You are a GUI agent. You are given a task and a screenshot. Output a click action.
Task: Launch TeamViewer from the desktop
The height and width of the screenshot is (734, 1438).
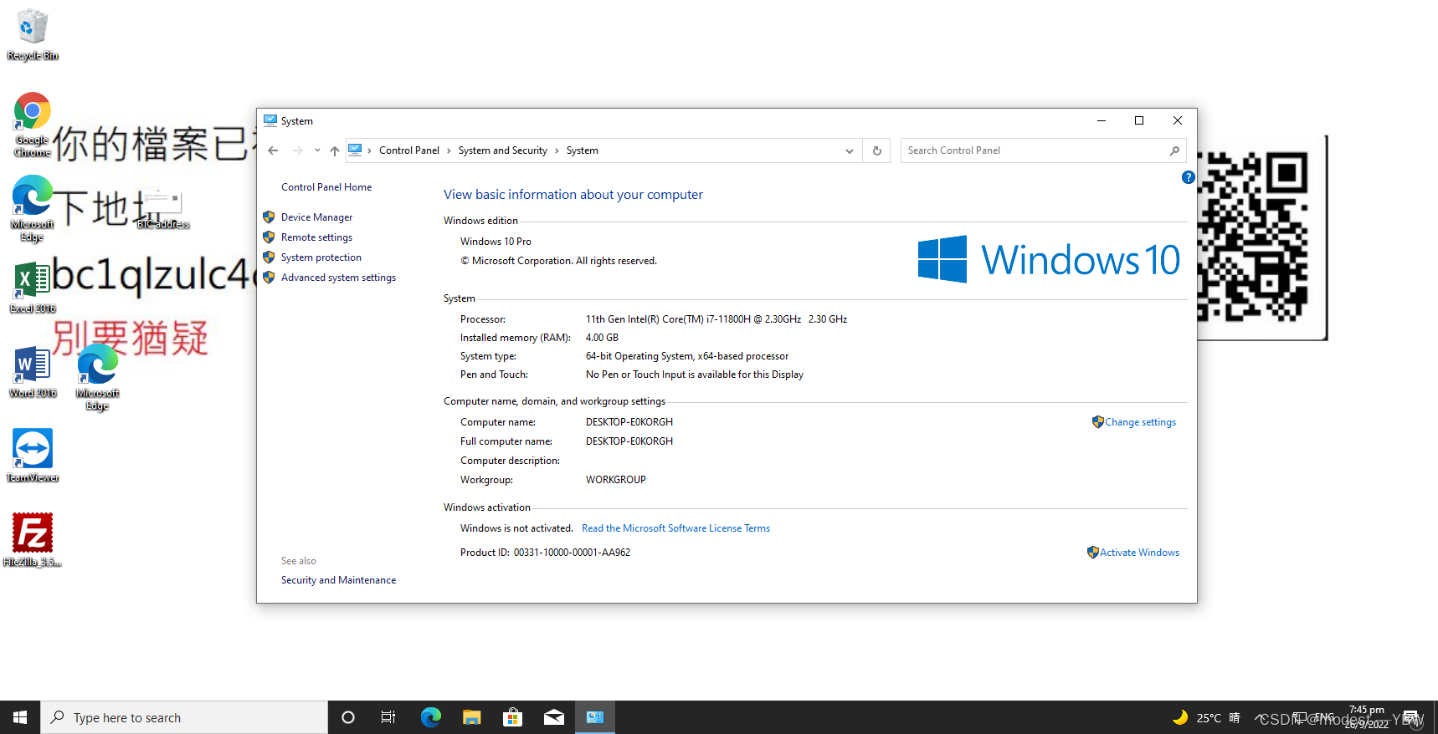click(33, 456)
